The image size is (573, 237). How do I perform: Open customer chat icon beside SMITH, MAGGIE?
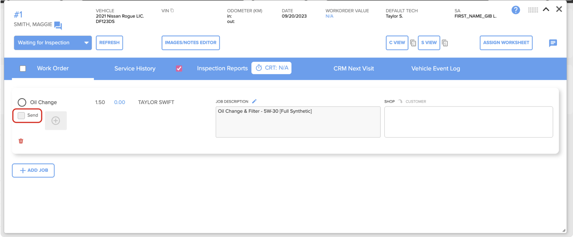click(58, 25)
